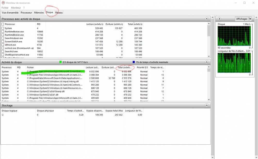Enable the ScreenSketch.exe checkbox

click(x=3, y=42)
